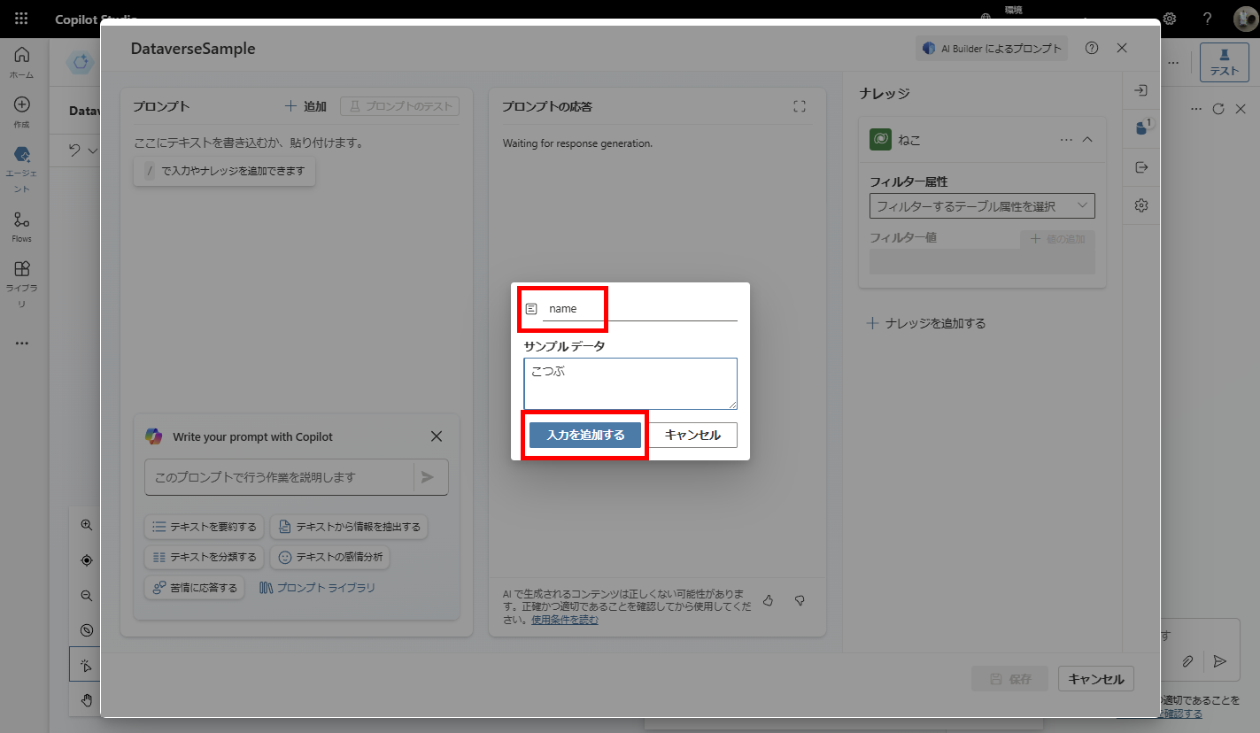Toggle thumbs up on the AI response
The width and height of the screenshot is (1260, 733).
pos(768,600)
